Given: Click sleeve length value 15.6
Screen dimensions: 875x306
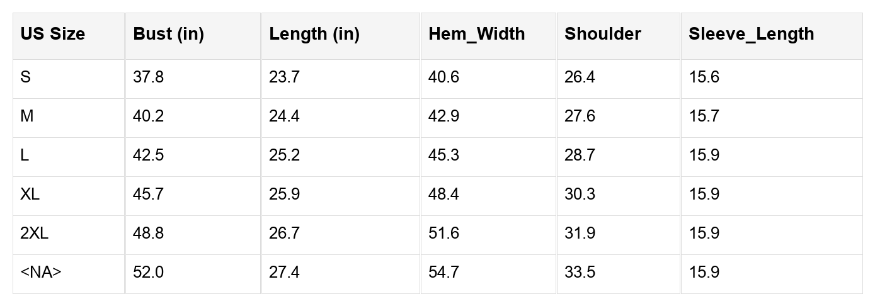Looking at the screenshot, I should (x=704, y=77).
